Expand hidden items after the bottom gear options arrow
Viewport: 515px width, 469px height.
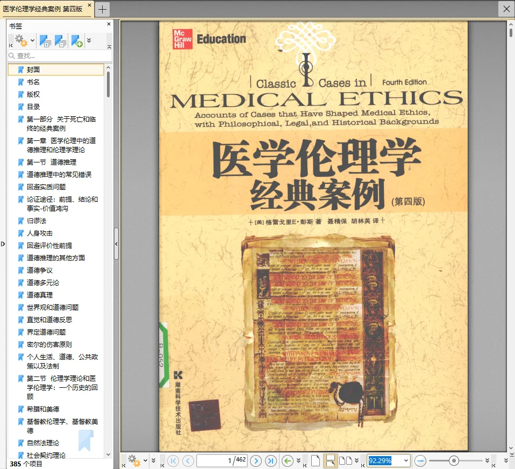tap(153, 460)
